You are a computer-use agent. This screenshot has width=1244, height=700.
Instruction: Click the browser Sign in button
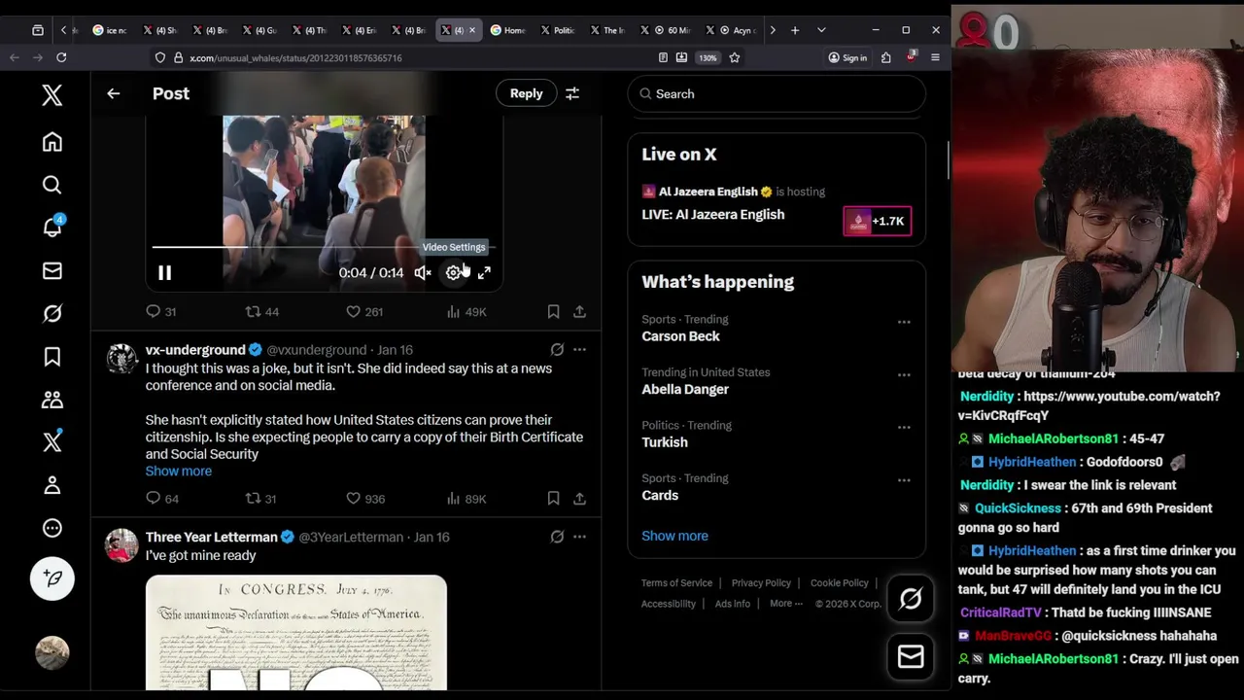(847, 57)
